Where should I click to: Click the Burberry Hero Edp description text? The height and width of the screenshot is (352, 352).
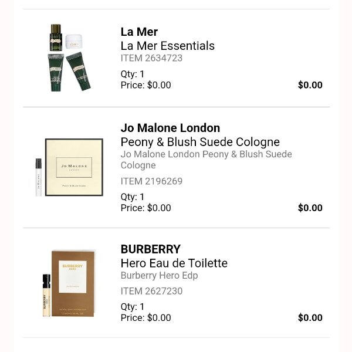pos(159,276)
